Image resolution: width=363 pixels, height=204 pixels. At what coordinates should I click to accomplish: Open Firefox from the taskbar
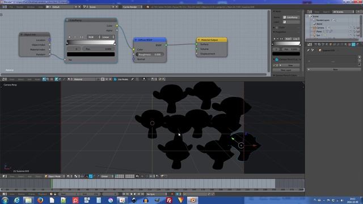[40, 200]
